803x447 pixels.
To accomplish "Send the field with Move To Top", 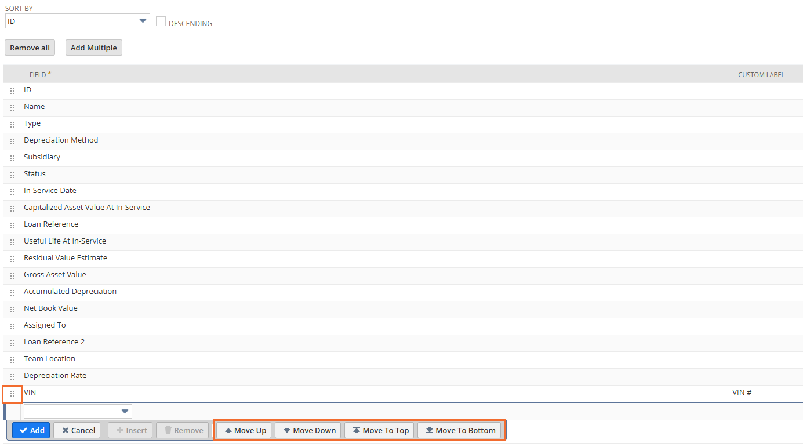I will click(379, 430).
